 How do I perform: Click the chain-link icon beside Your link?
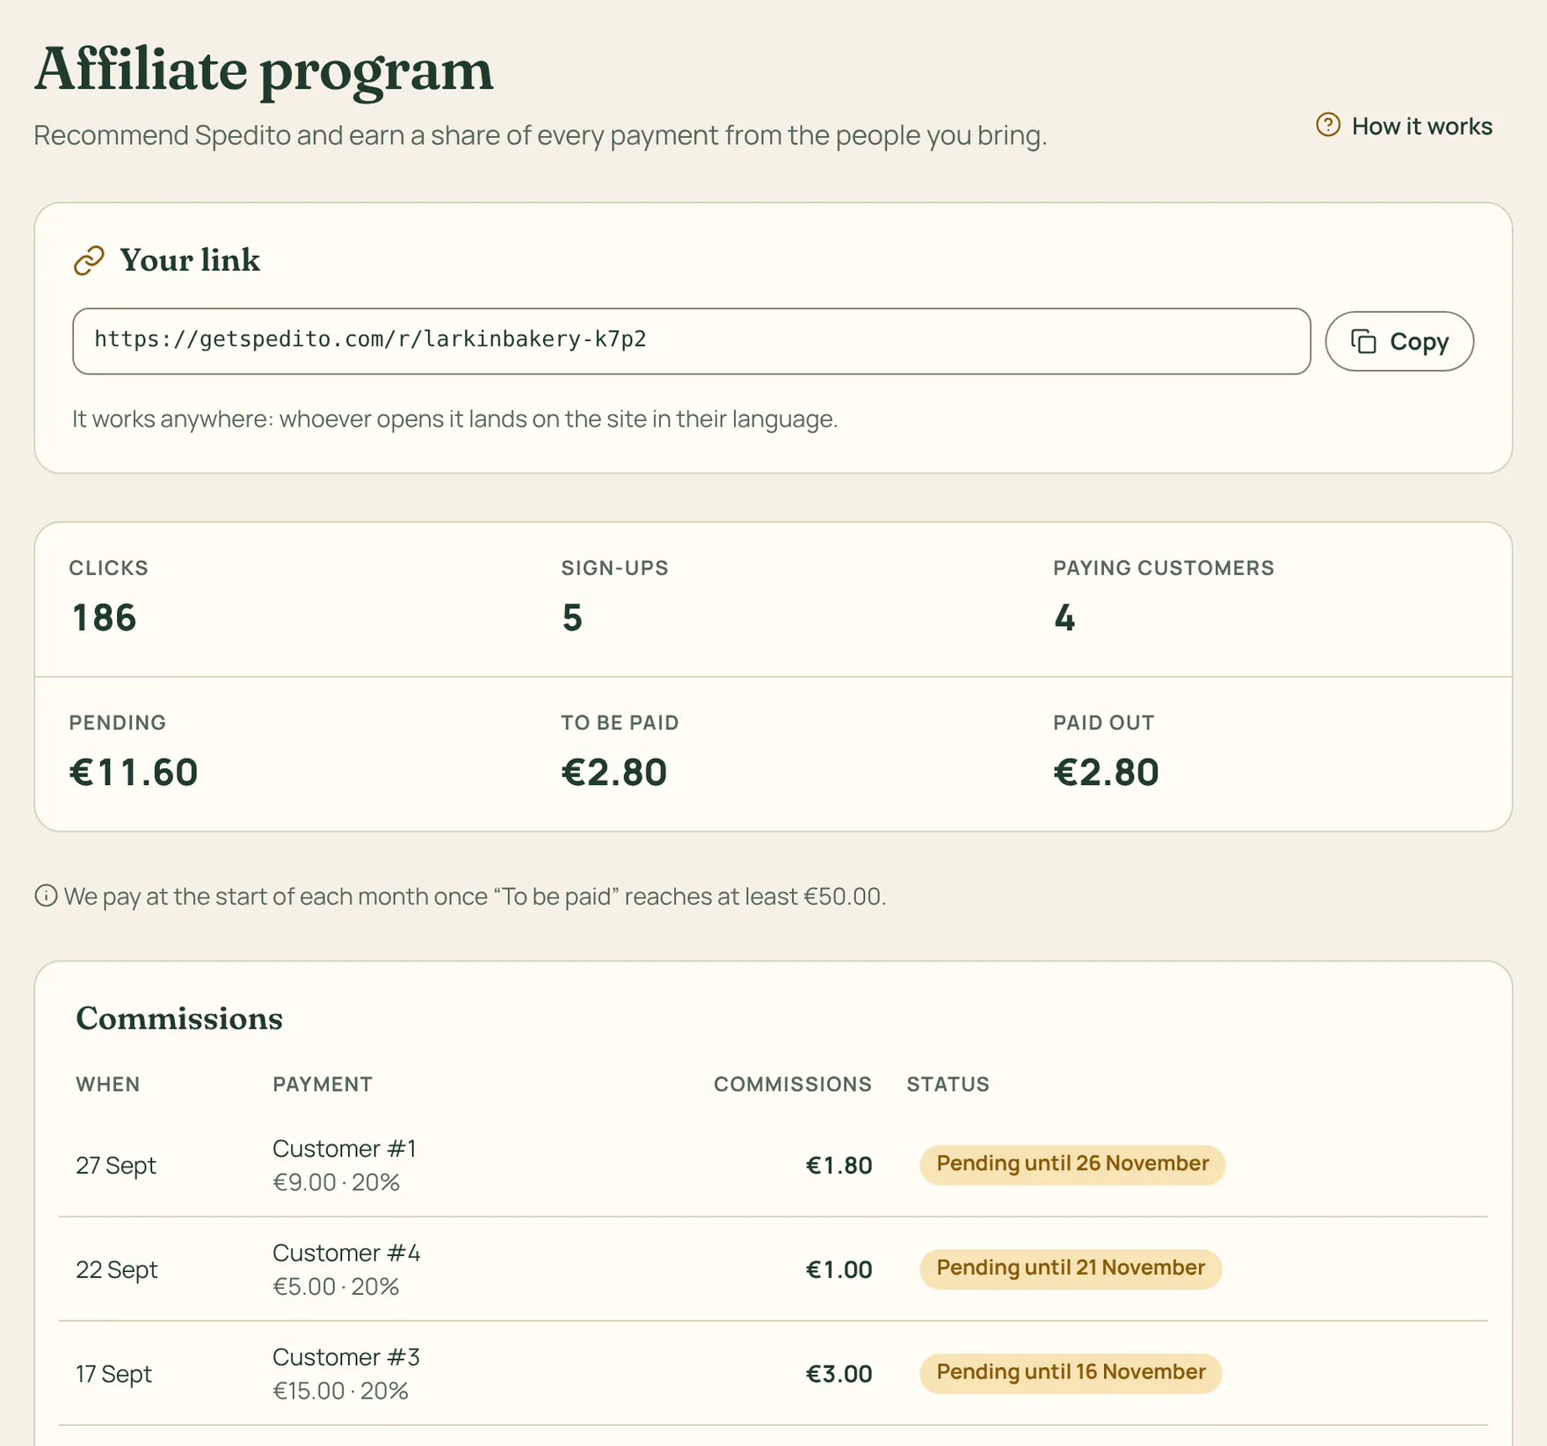point(89,260)
